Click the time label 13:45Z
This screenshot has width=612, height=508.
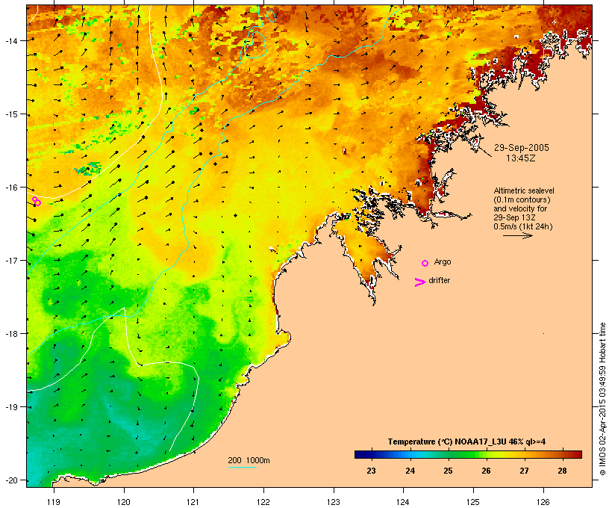[521, 158]
